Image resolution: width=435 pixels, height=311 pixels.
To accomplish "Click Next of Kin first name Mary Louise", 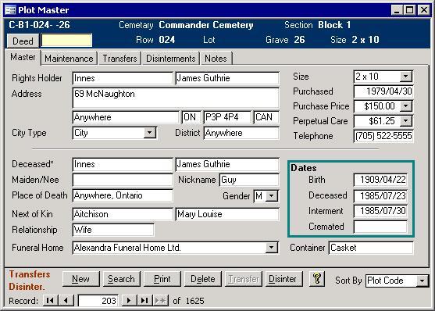I will coord(227,214).
